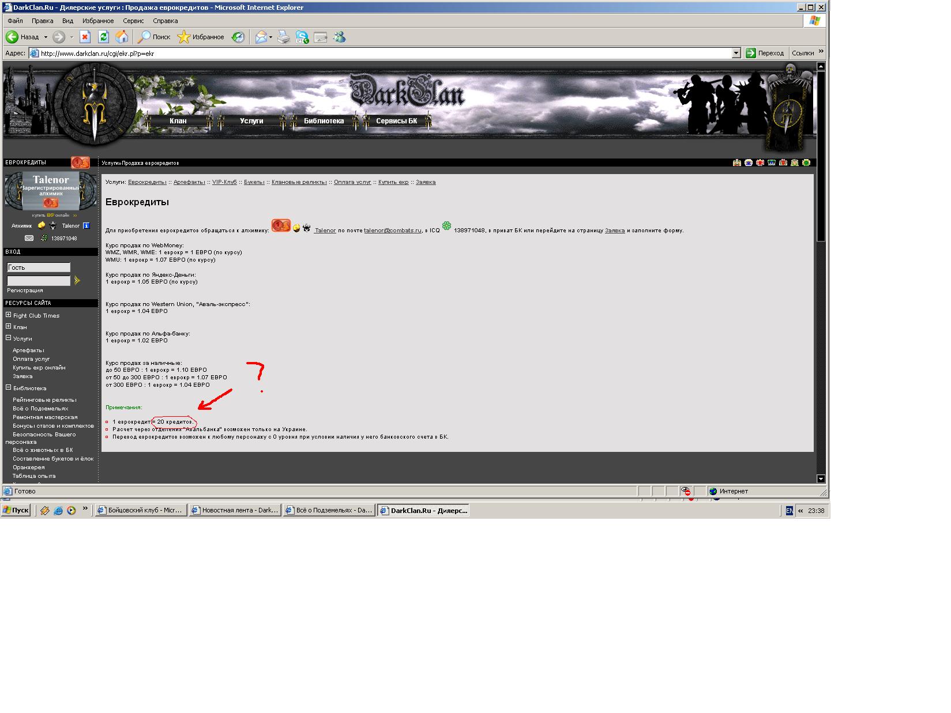Viewport: 951px width, 713px height.
Task: Open the Сервис menu
Action: coord(133,21)
